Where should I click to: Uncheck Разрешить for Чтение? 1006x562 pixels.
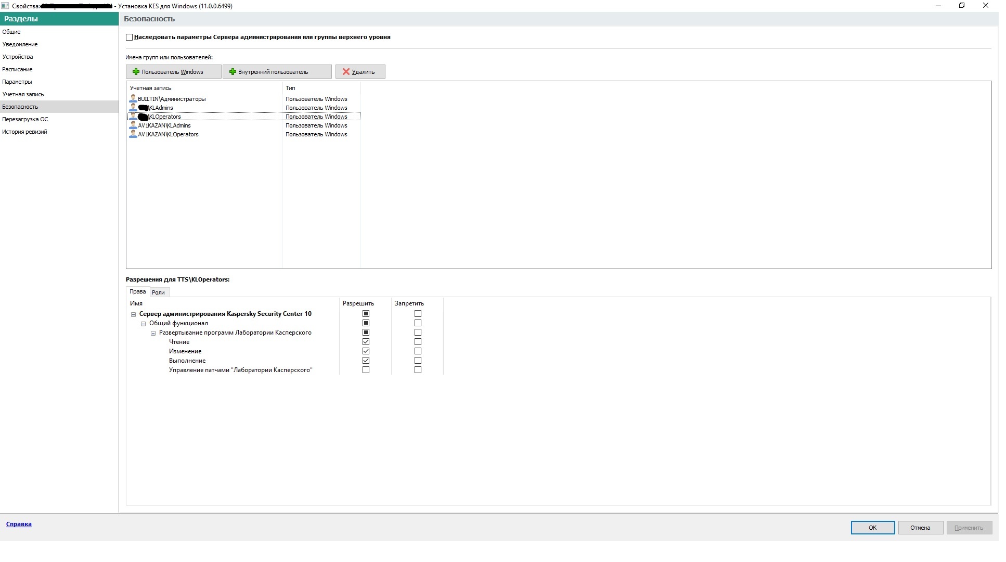click(x=366, y=342)
